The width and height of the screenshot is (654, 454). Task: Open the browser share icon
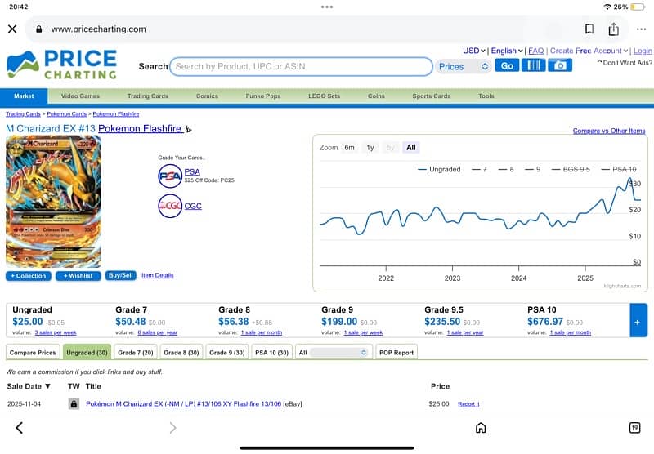pos(614,29)
